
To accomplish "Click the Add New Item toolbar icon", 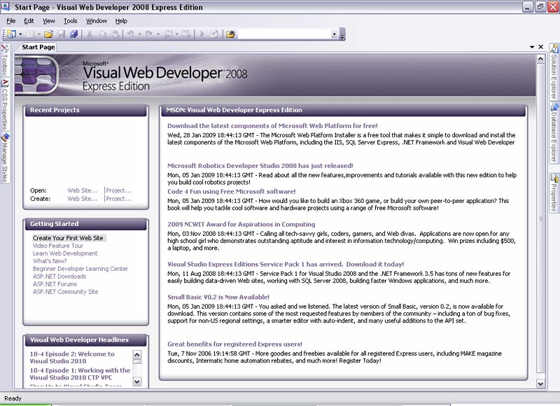I will pyautogui.click(x=30, y=34).
